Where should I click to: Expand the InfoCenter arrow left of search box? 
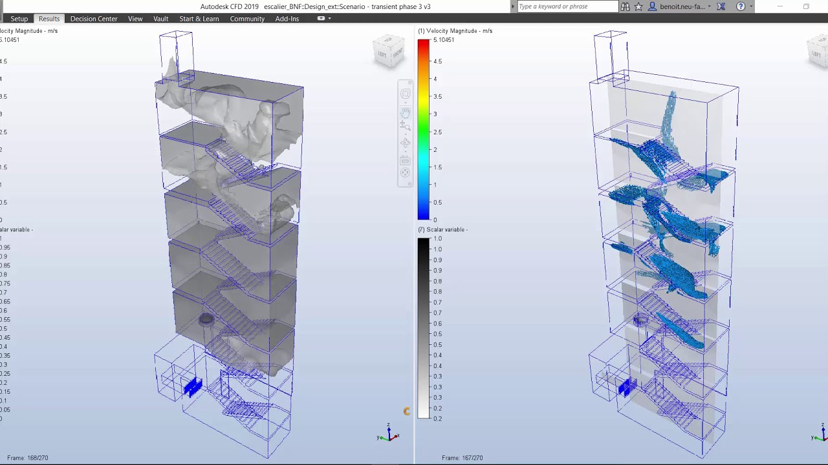(513, 6)
